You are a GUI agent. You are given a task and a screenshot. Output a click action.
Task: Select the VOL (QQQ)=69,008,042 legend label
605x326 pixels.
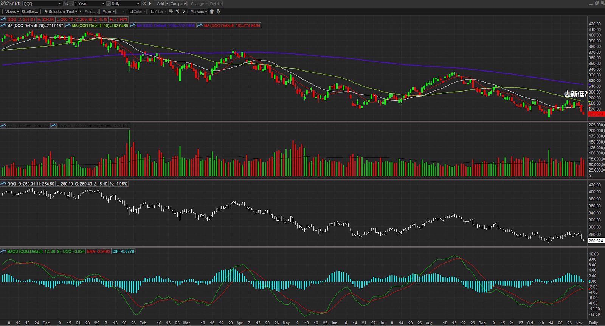(x=28, y=126)
